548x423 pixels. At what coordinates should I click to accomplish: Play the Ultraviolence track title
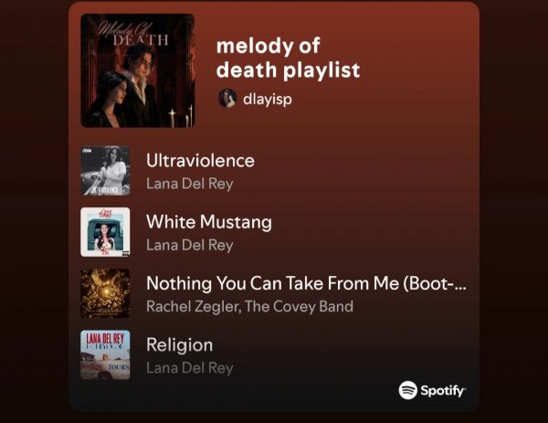[200, 161]
